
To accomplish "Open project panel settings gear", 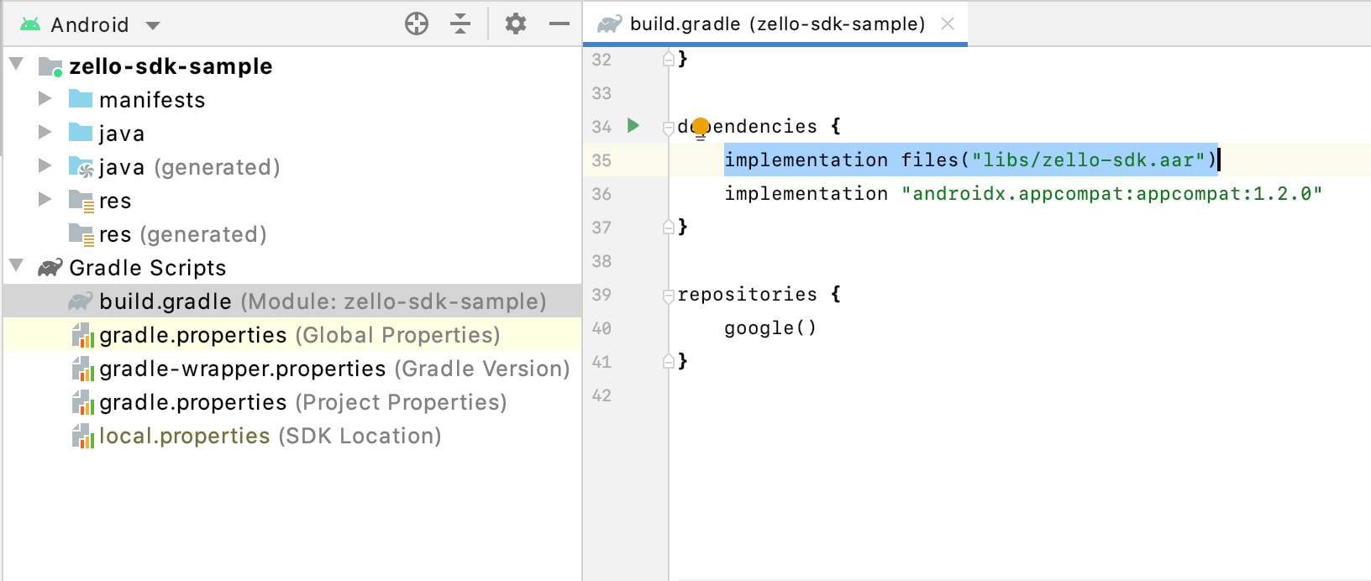I will pyautogui.click(x=515, y=24).
